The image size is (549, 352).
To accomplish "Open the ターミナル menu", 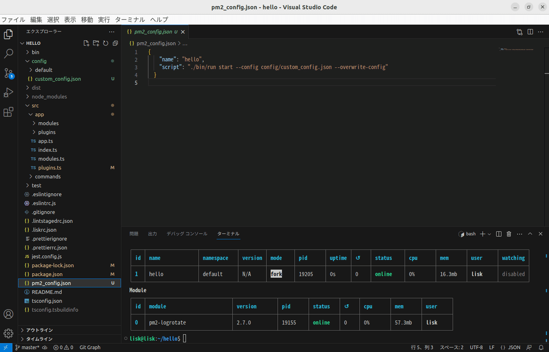I will [130, 20].
